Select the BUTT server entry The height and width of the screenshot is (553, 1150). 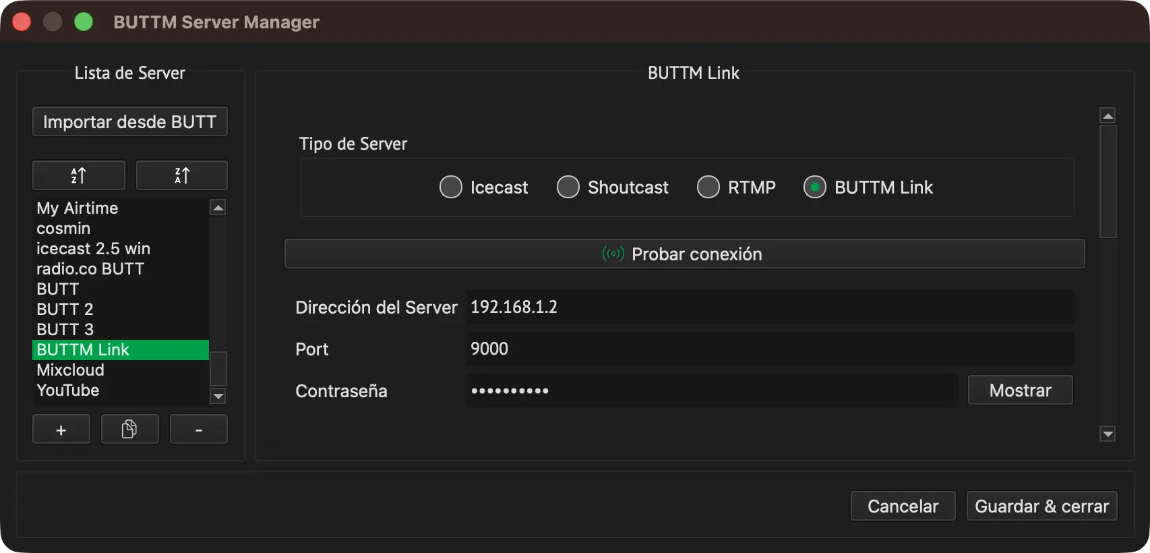[x=121, y=289]
